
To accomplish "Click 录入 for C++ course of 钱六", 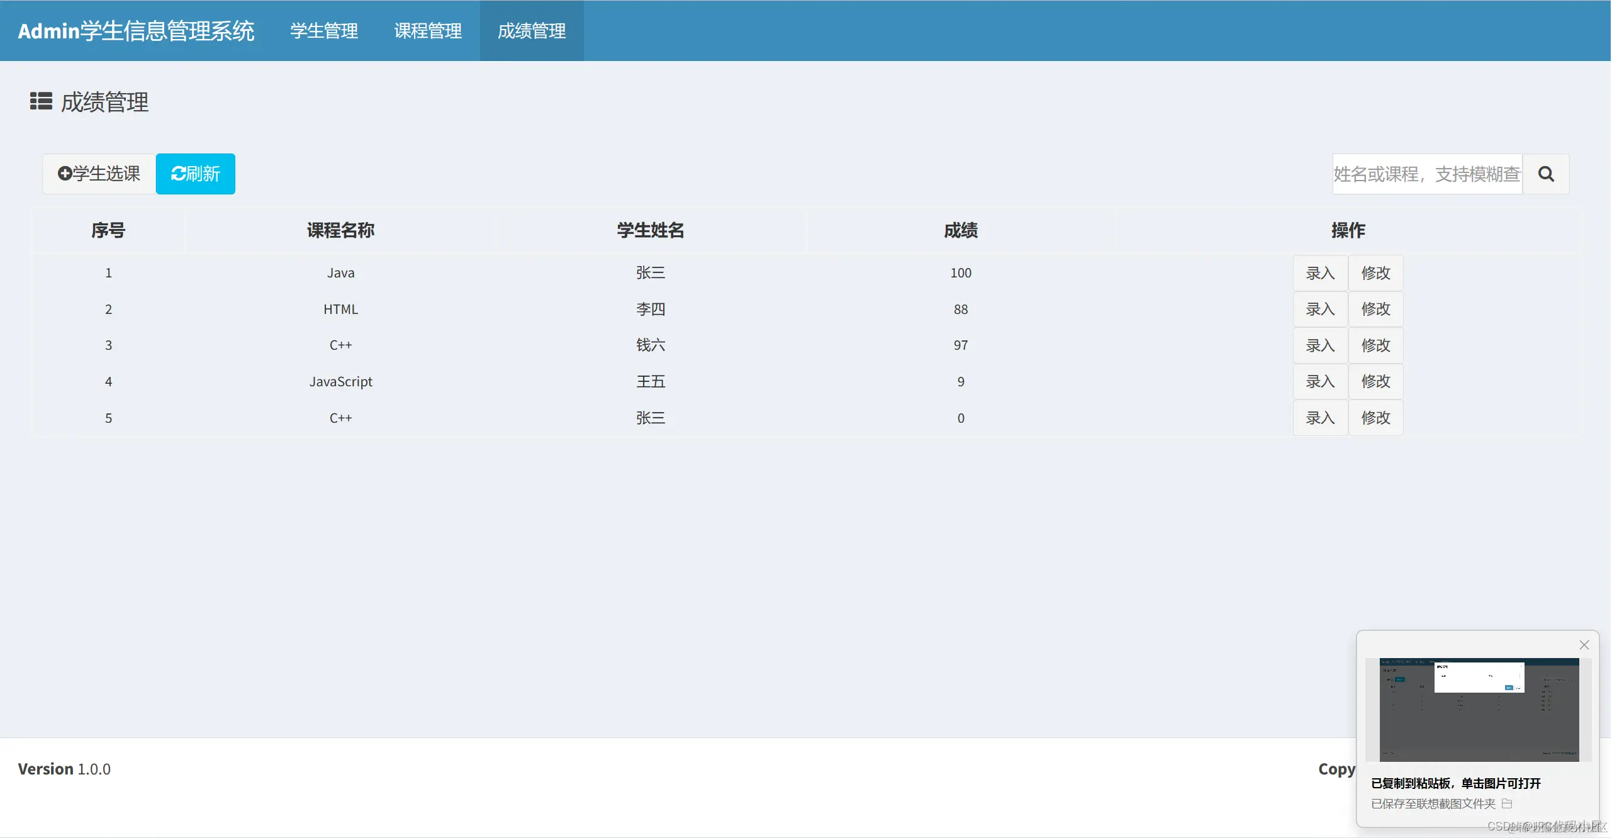I will 1320,345.
